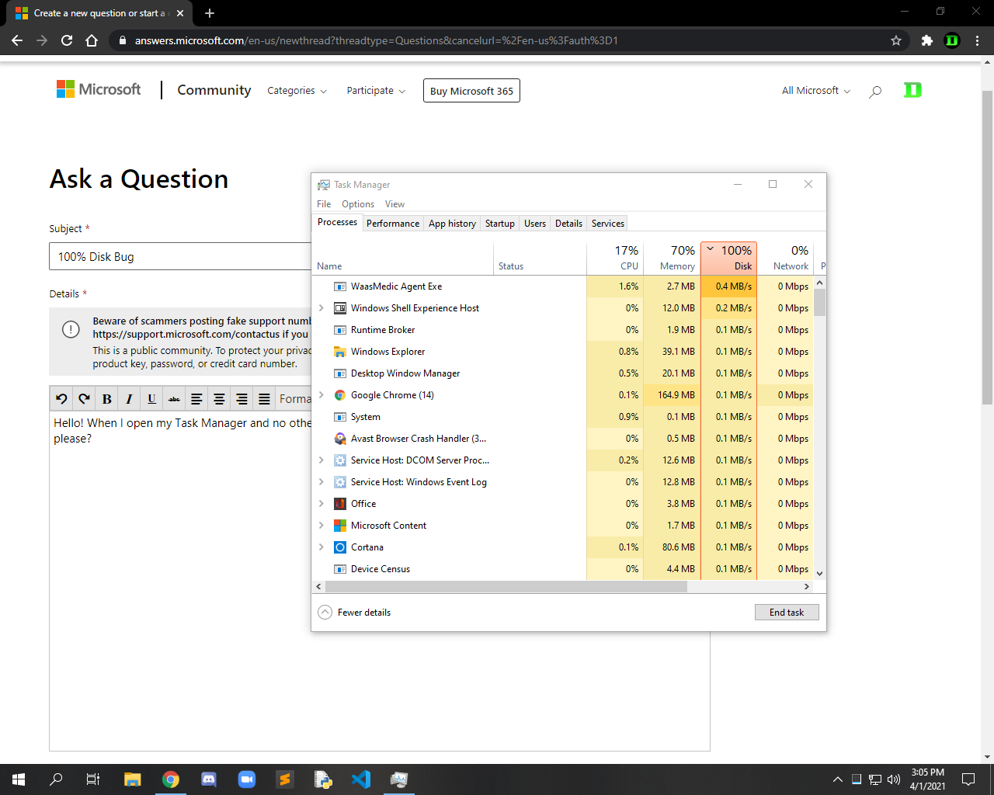
Task: Switch to App history tab
Action: pyautogui.click(x=452, y=224)
